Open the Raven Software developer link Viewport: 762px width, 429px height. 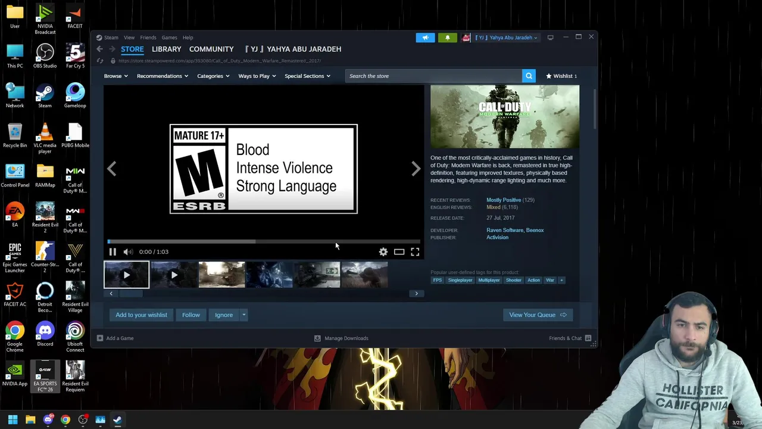click(x=504, y=230)
